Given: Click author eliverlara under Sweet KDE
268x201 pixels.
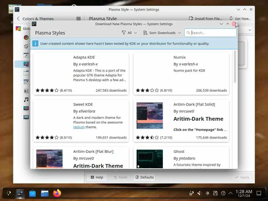Looking at the screenshot, I should tap(87, 111).
